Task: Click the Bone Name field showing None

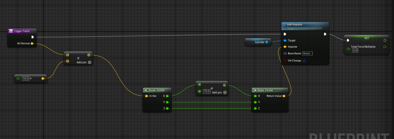Action: click(x=307, y=54)
